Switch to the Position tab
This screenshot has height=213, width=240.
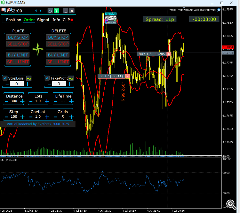tap(13, 20)
